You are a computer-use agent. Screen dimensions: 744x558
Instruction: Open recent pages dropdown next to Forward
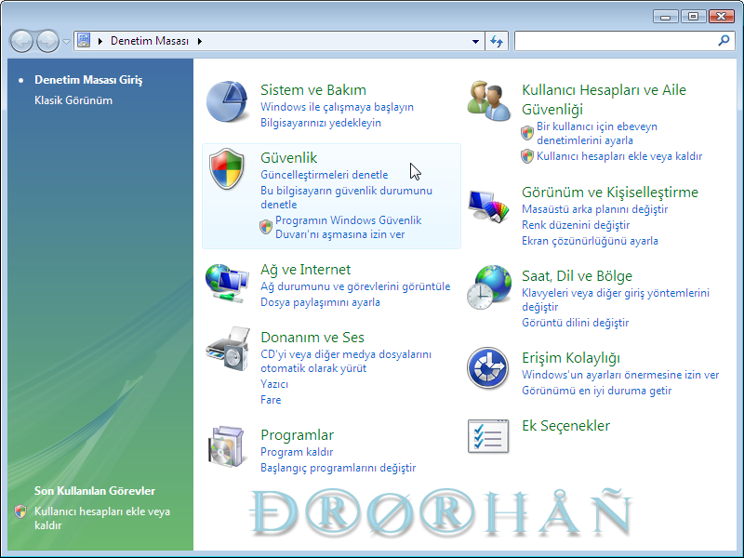(x=66, y=41)
